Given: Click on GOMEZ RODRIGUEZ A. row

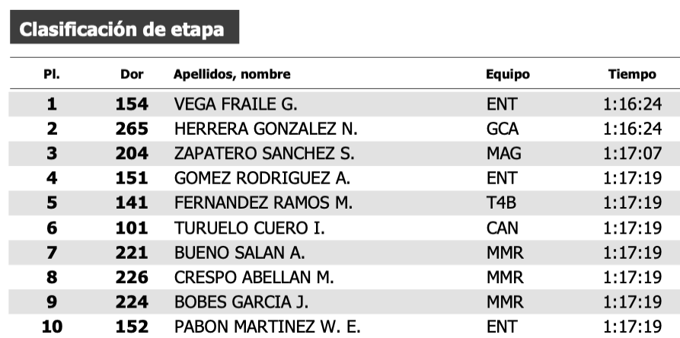Looking at the screenshot, I should [x=262, y=178].
